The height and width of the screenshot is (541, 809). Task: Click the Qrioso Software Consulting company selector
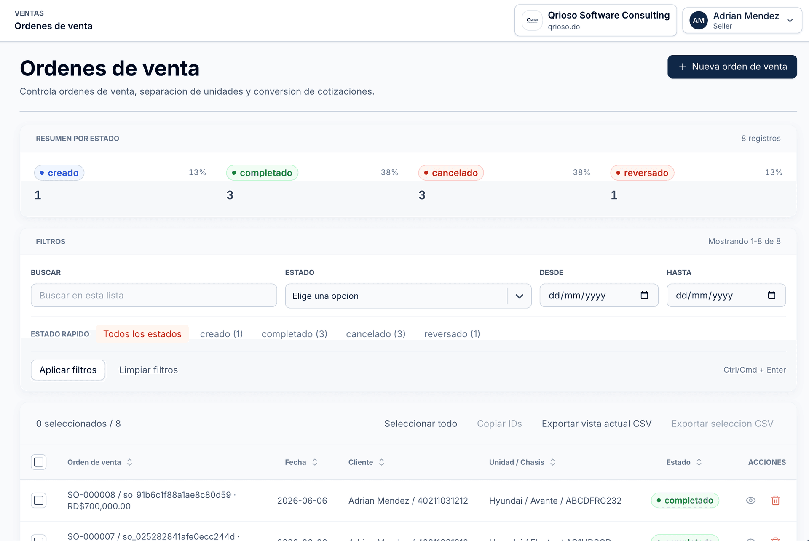coord(595,20)
